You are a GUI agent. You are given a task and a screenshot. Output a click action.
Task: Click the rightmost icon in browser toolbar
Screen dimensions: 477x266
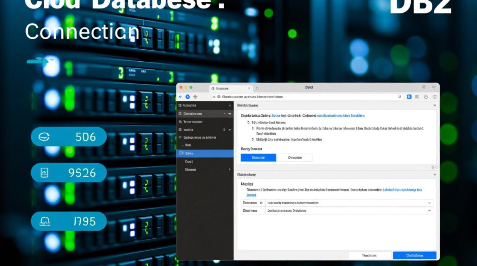(435, 97)
